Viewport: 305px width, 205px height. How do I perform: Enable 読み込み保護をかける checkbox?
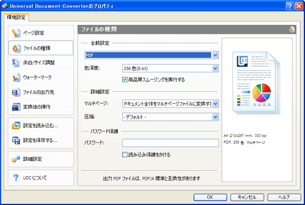coord(125,155)
